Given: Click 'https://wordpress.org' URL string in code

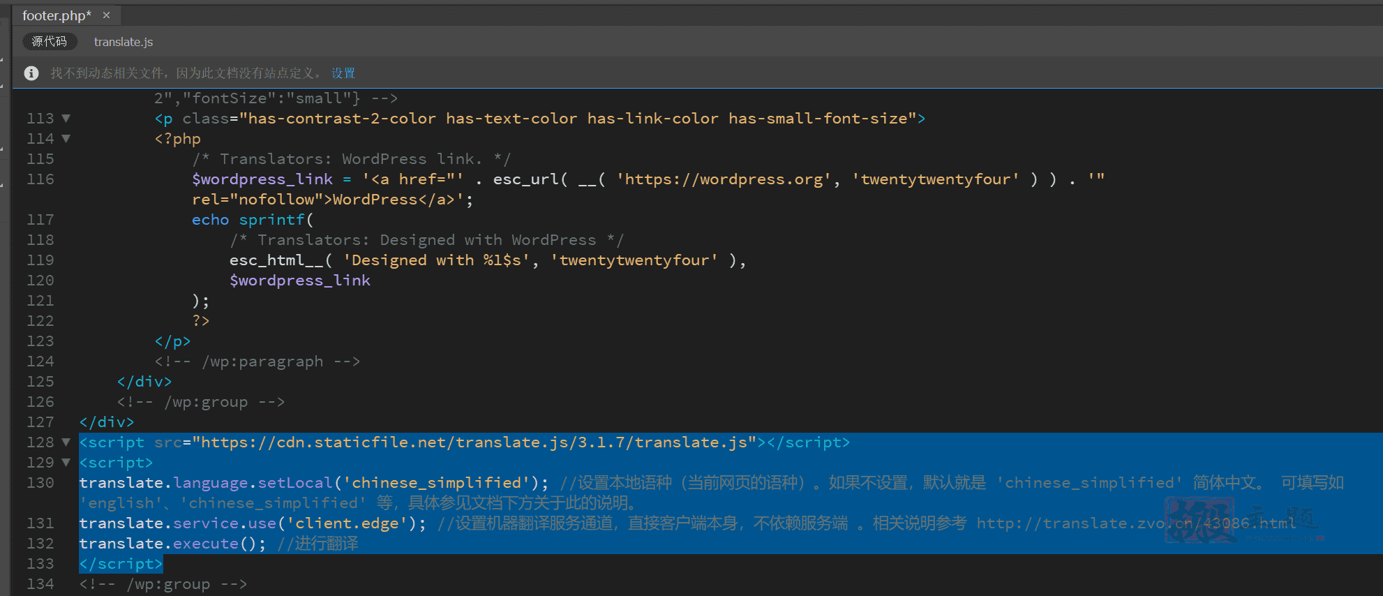Looking at the screenshot, I should 724,179.
